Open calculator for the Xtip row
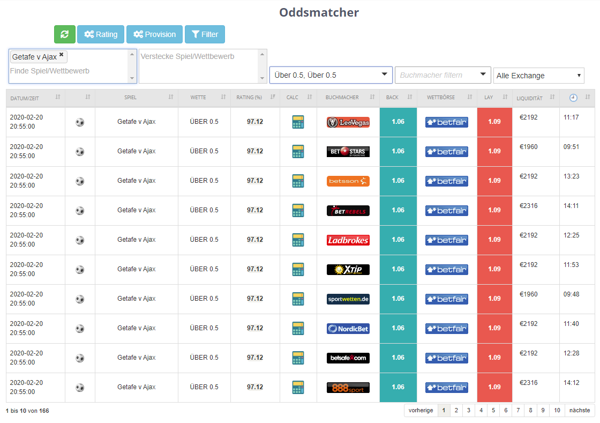Viewport: 600px width, 423px height. point(298,270)
